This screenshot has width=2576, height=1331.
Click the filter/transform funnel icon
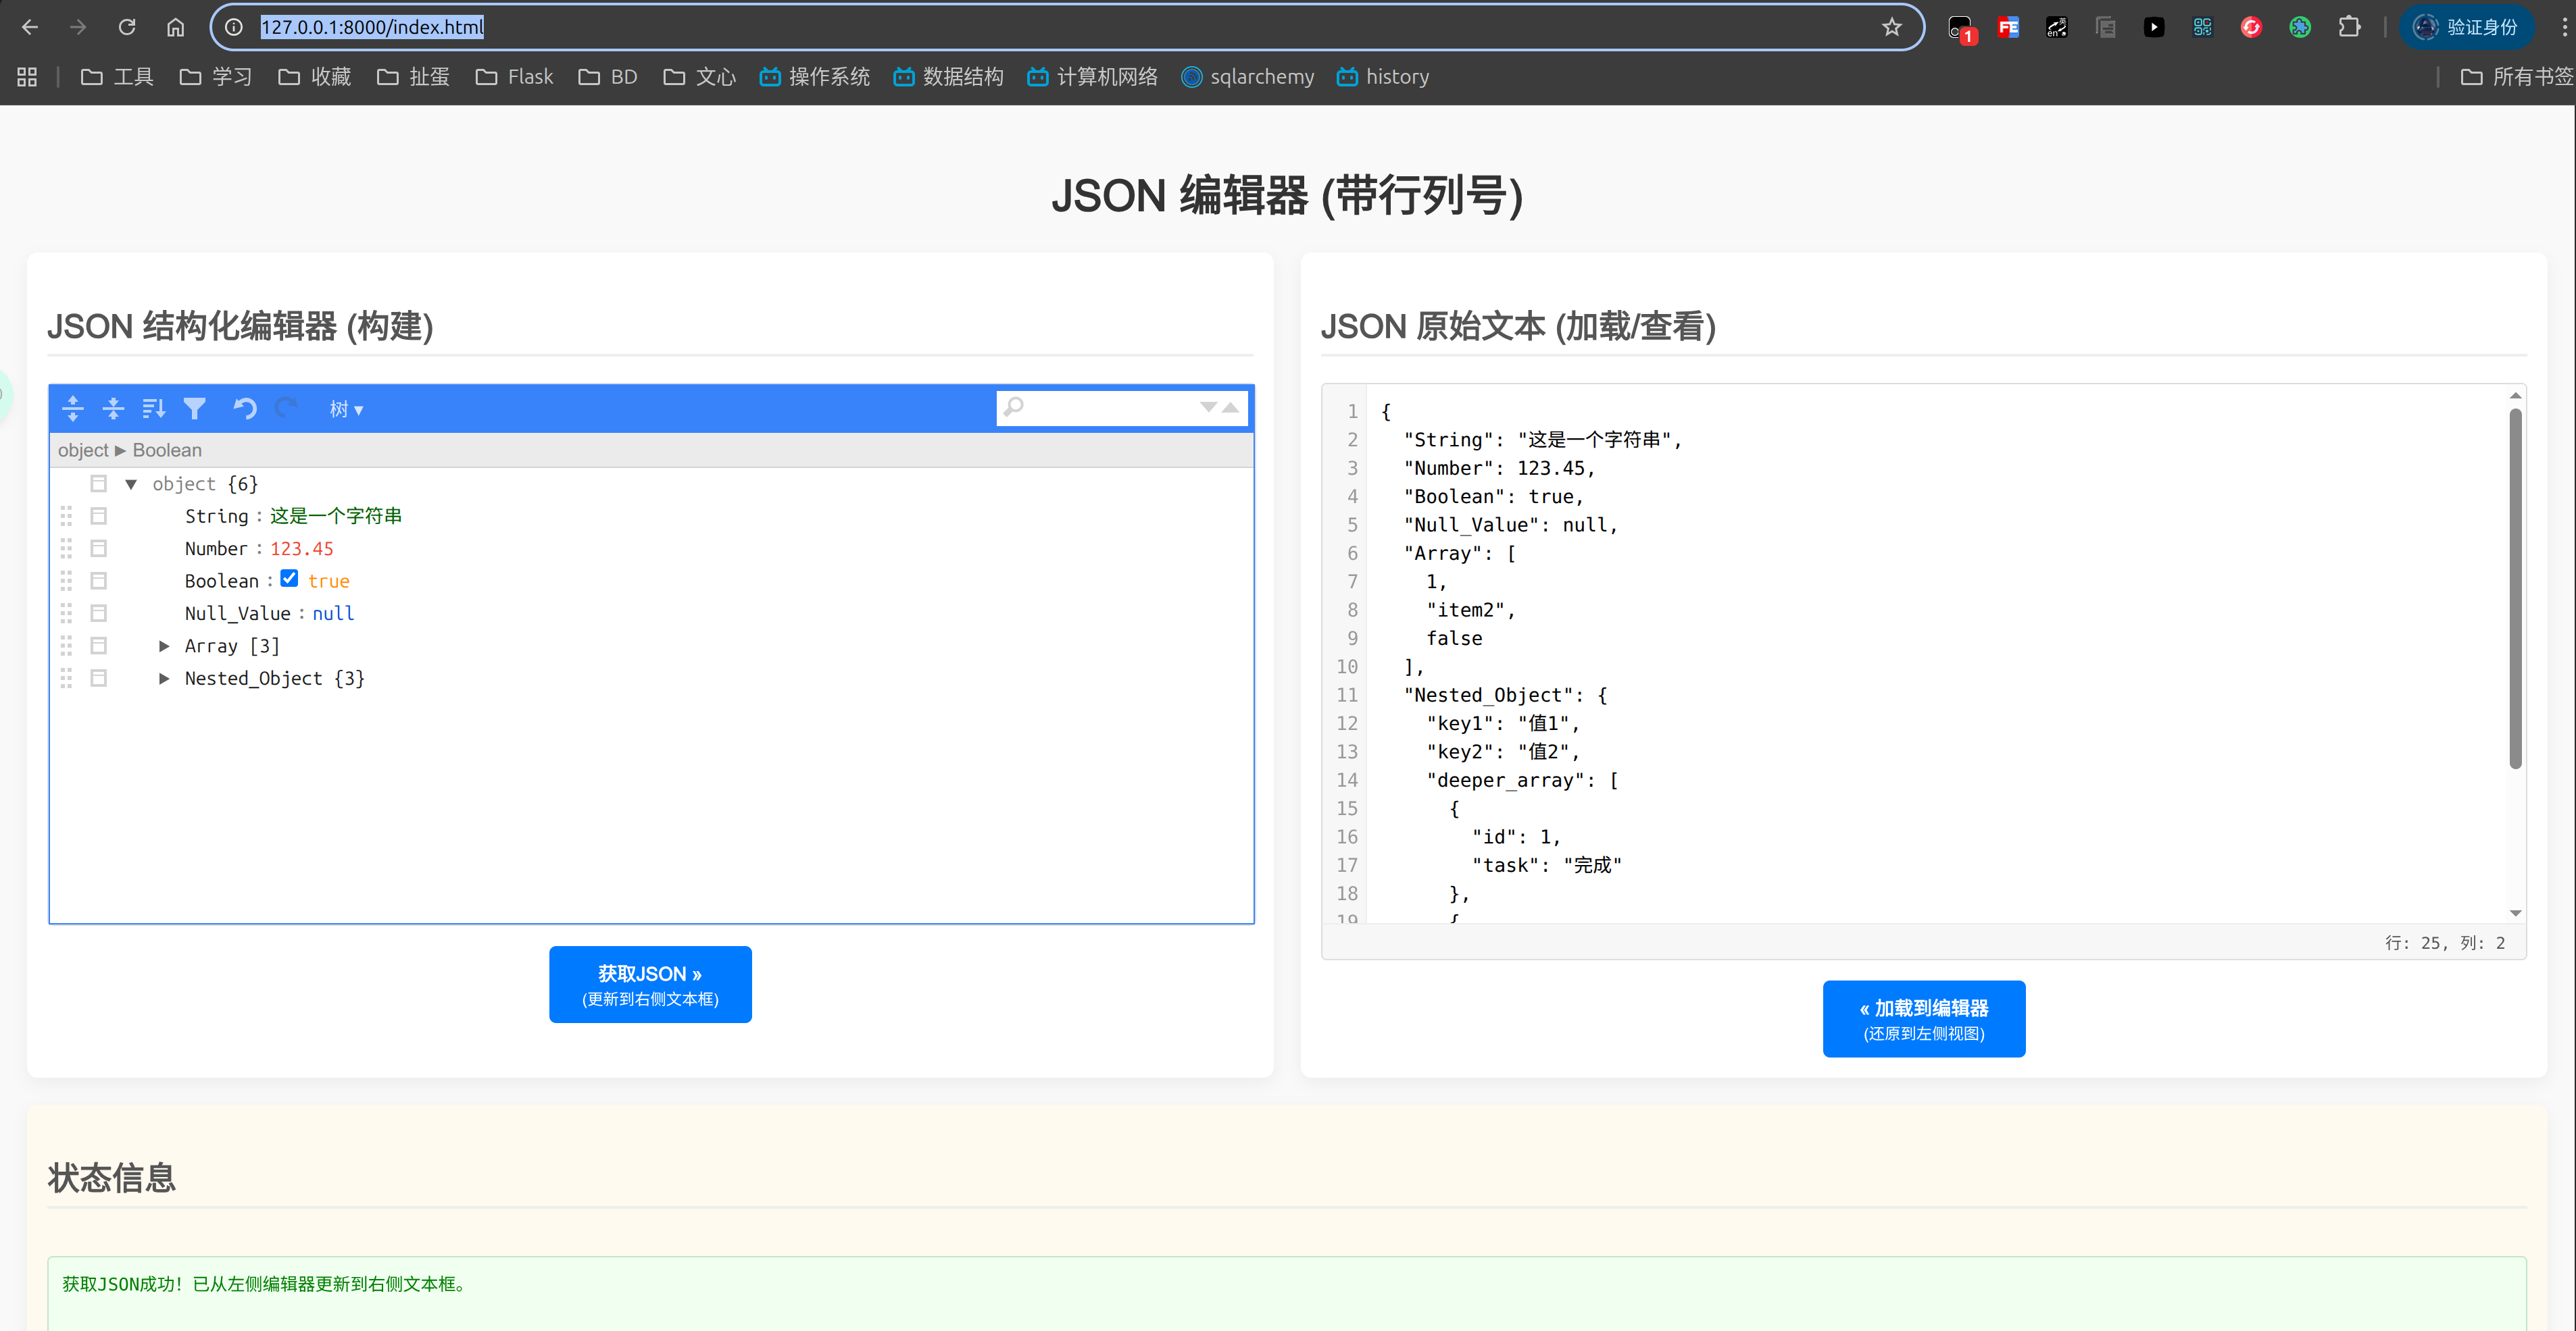coord(194,408)
